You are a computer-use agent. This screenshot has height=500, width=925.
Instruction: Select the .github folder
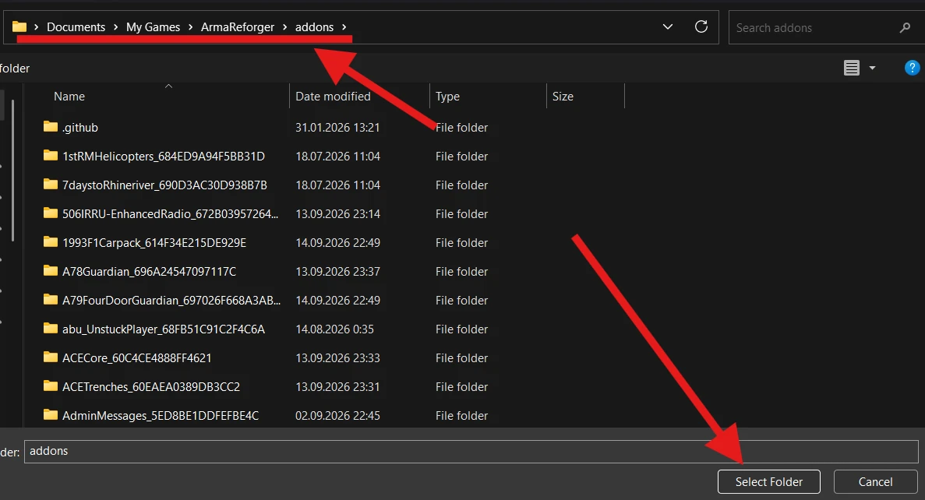pyautogui.click(x=80, y=128)
